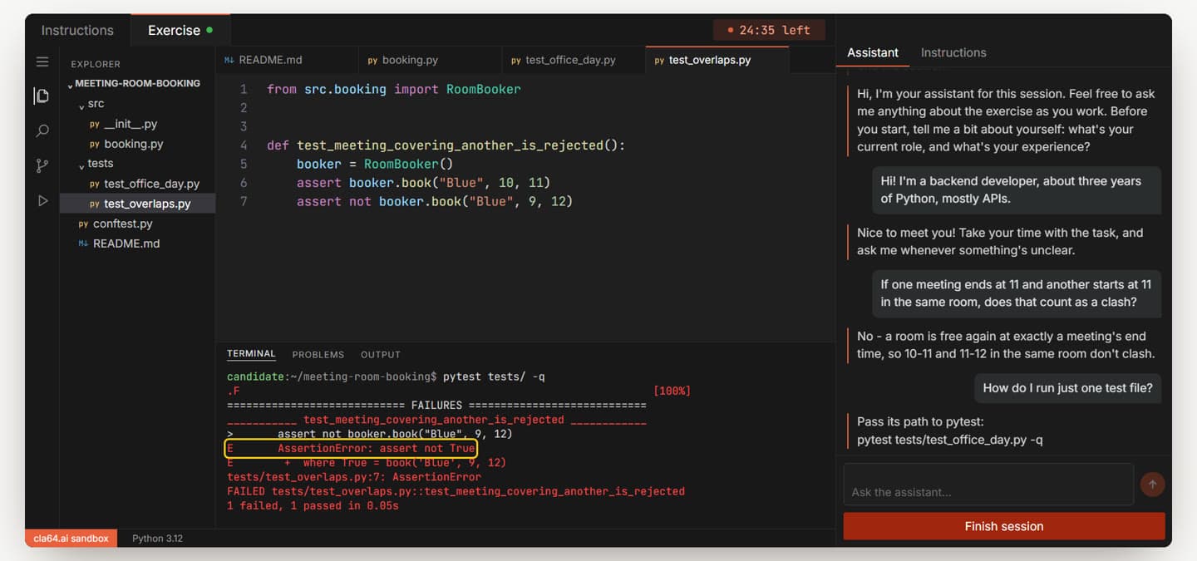Image resolution: width=1197 pixels, height=561 pixels.
Task: Click tests/test_overlaps.py:7 AssertionError terminal line
Action: pyautogui.click(x=354, y=477)
